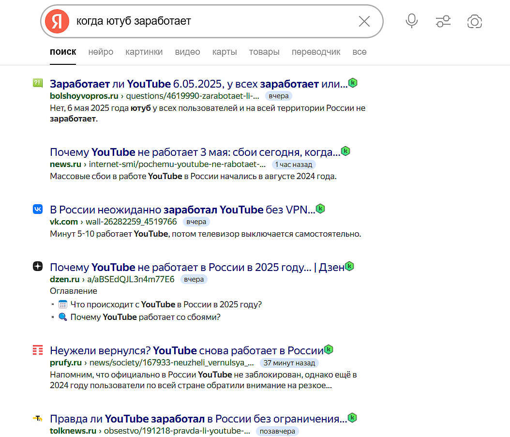Open the bolshoyvopros.ru domain link

pos(84,96)
